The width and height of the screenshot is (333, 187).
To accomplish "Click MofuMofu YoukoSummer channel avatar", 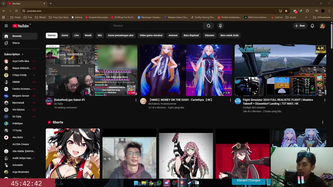I will point(143,101).
